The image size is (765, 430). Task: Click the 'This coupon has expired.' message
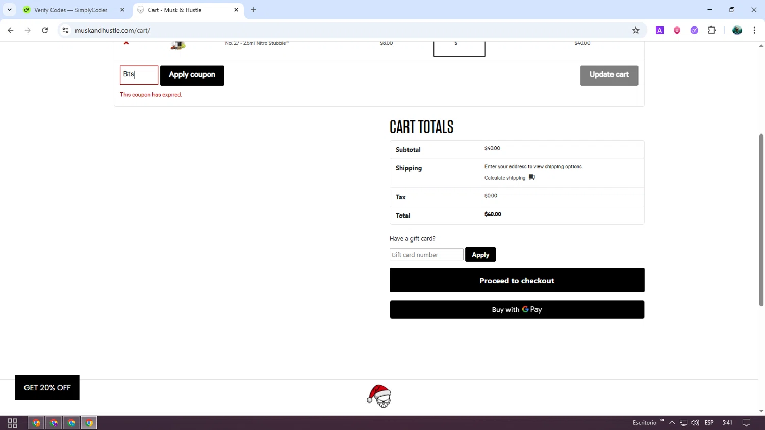tap(151, 95)
